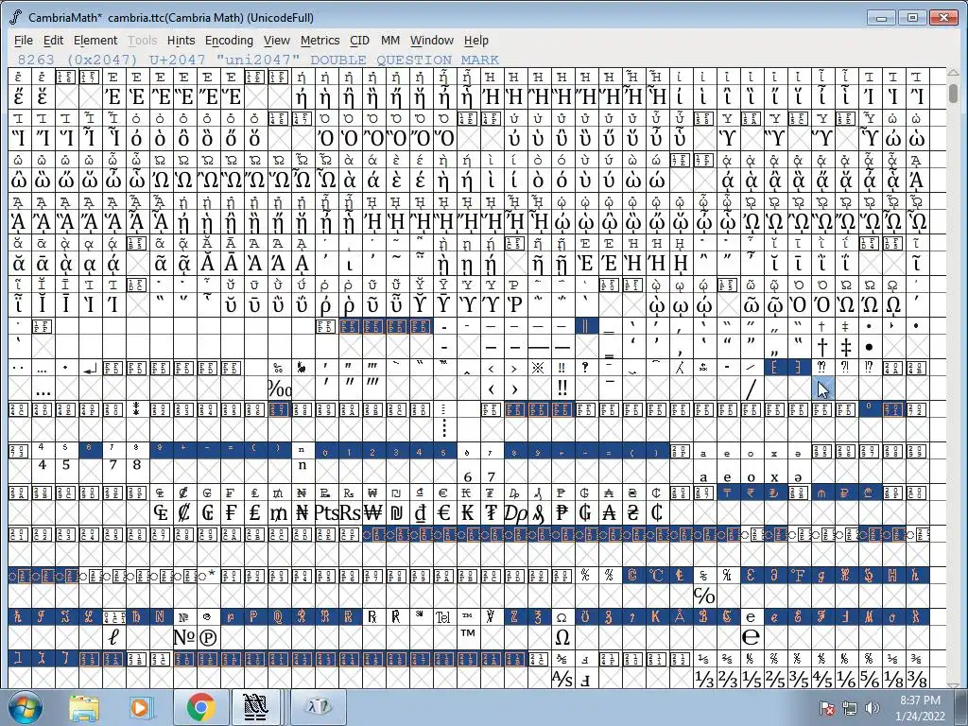Open the Edit menu
The image size is (968, 726).
tap(53, 40)
